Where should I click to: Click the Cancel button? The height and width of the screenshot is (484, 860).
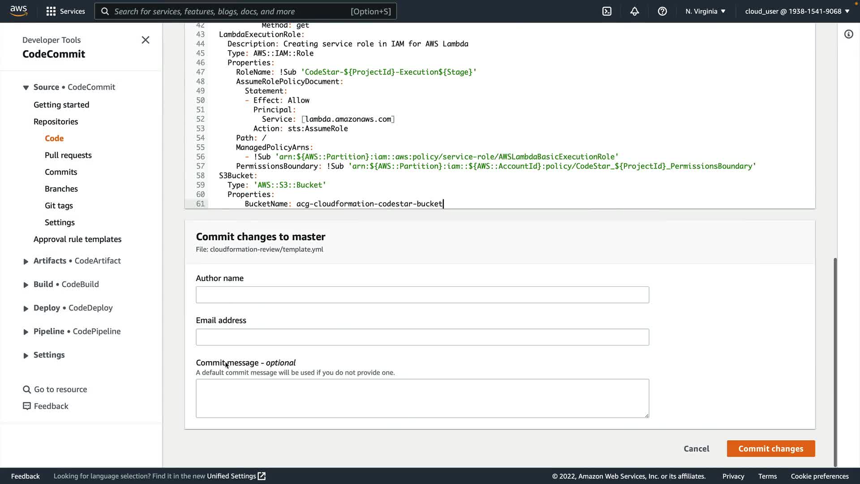pyautogui.click(x=696, y=449)
